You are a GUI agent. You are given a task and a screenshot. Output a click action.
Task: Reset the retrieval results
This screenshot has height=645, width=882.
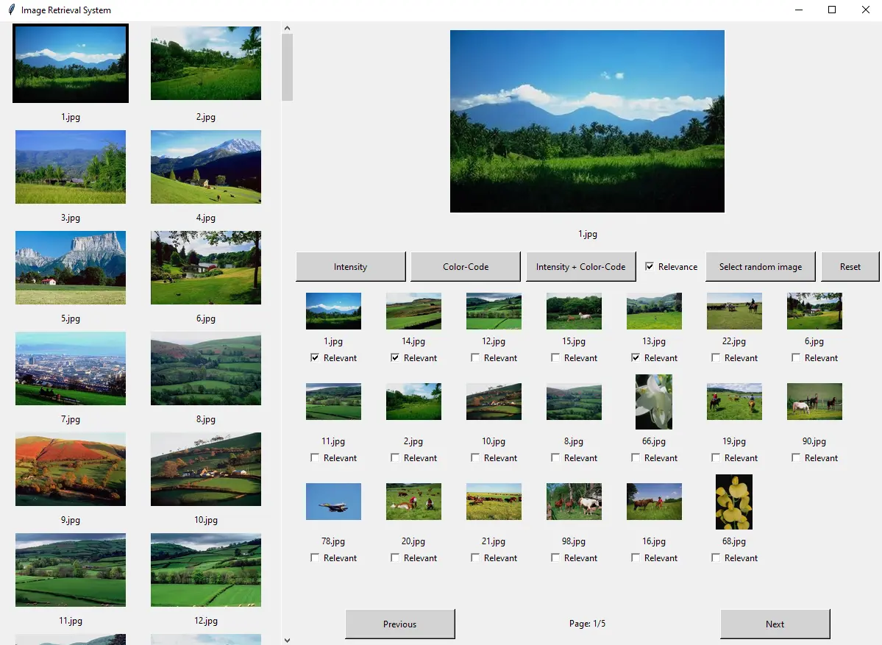click(850, 266)
